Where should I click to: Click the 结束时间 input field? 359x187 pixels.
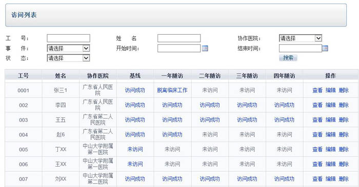tap(301, 48)
